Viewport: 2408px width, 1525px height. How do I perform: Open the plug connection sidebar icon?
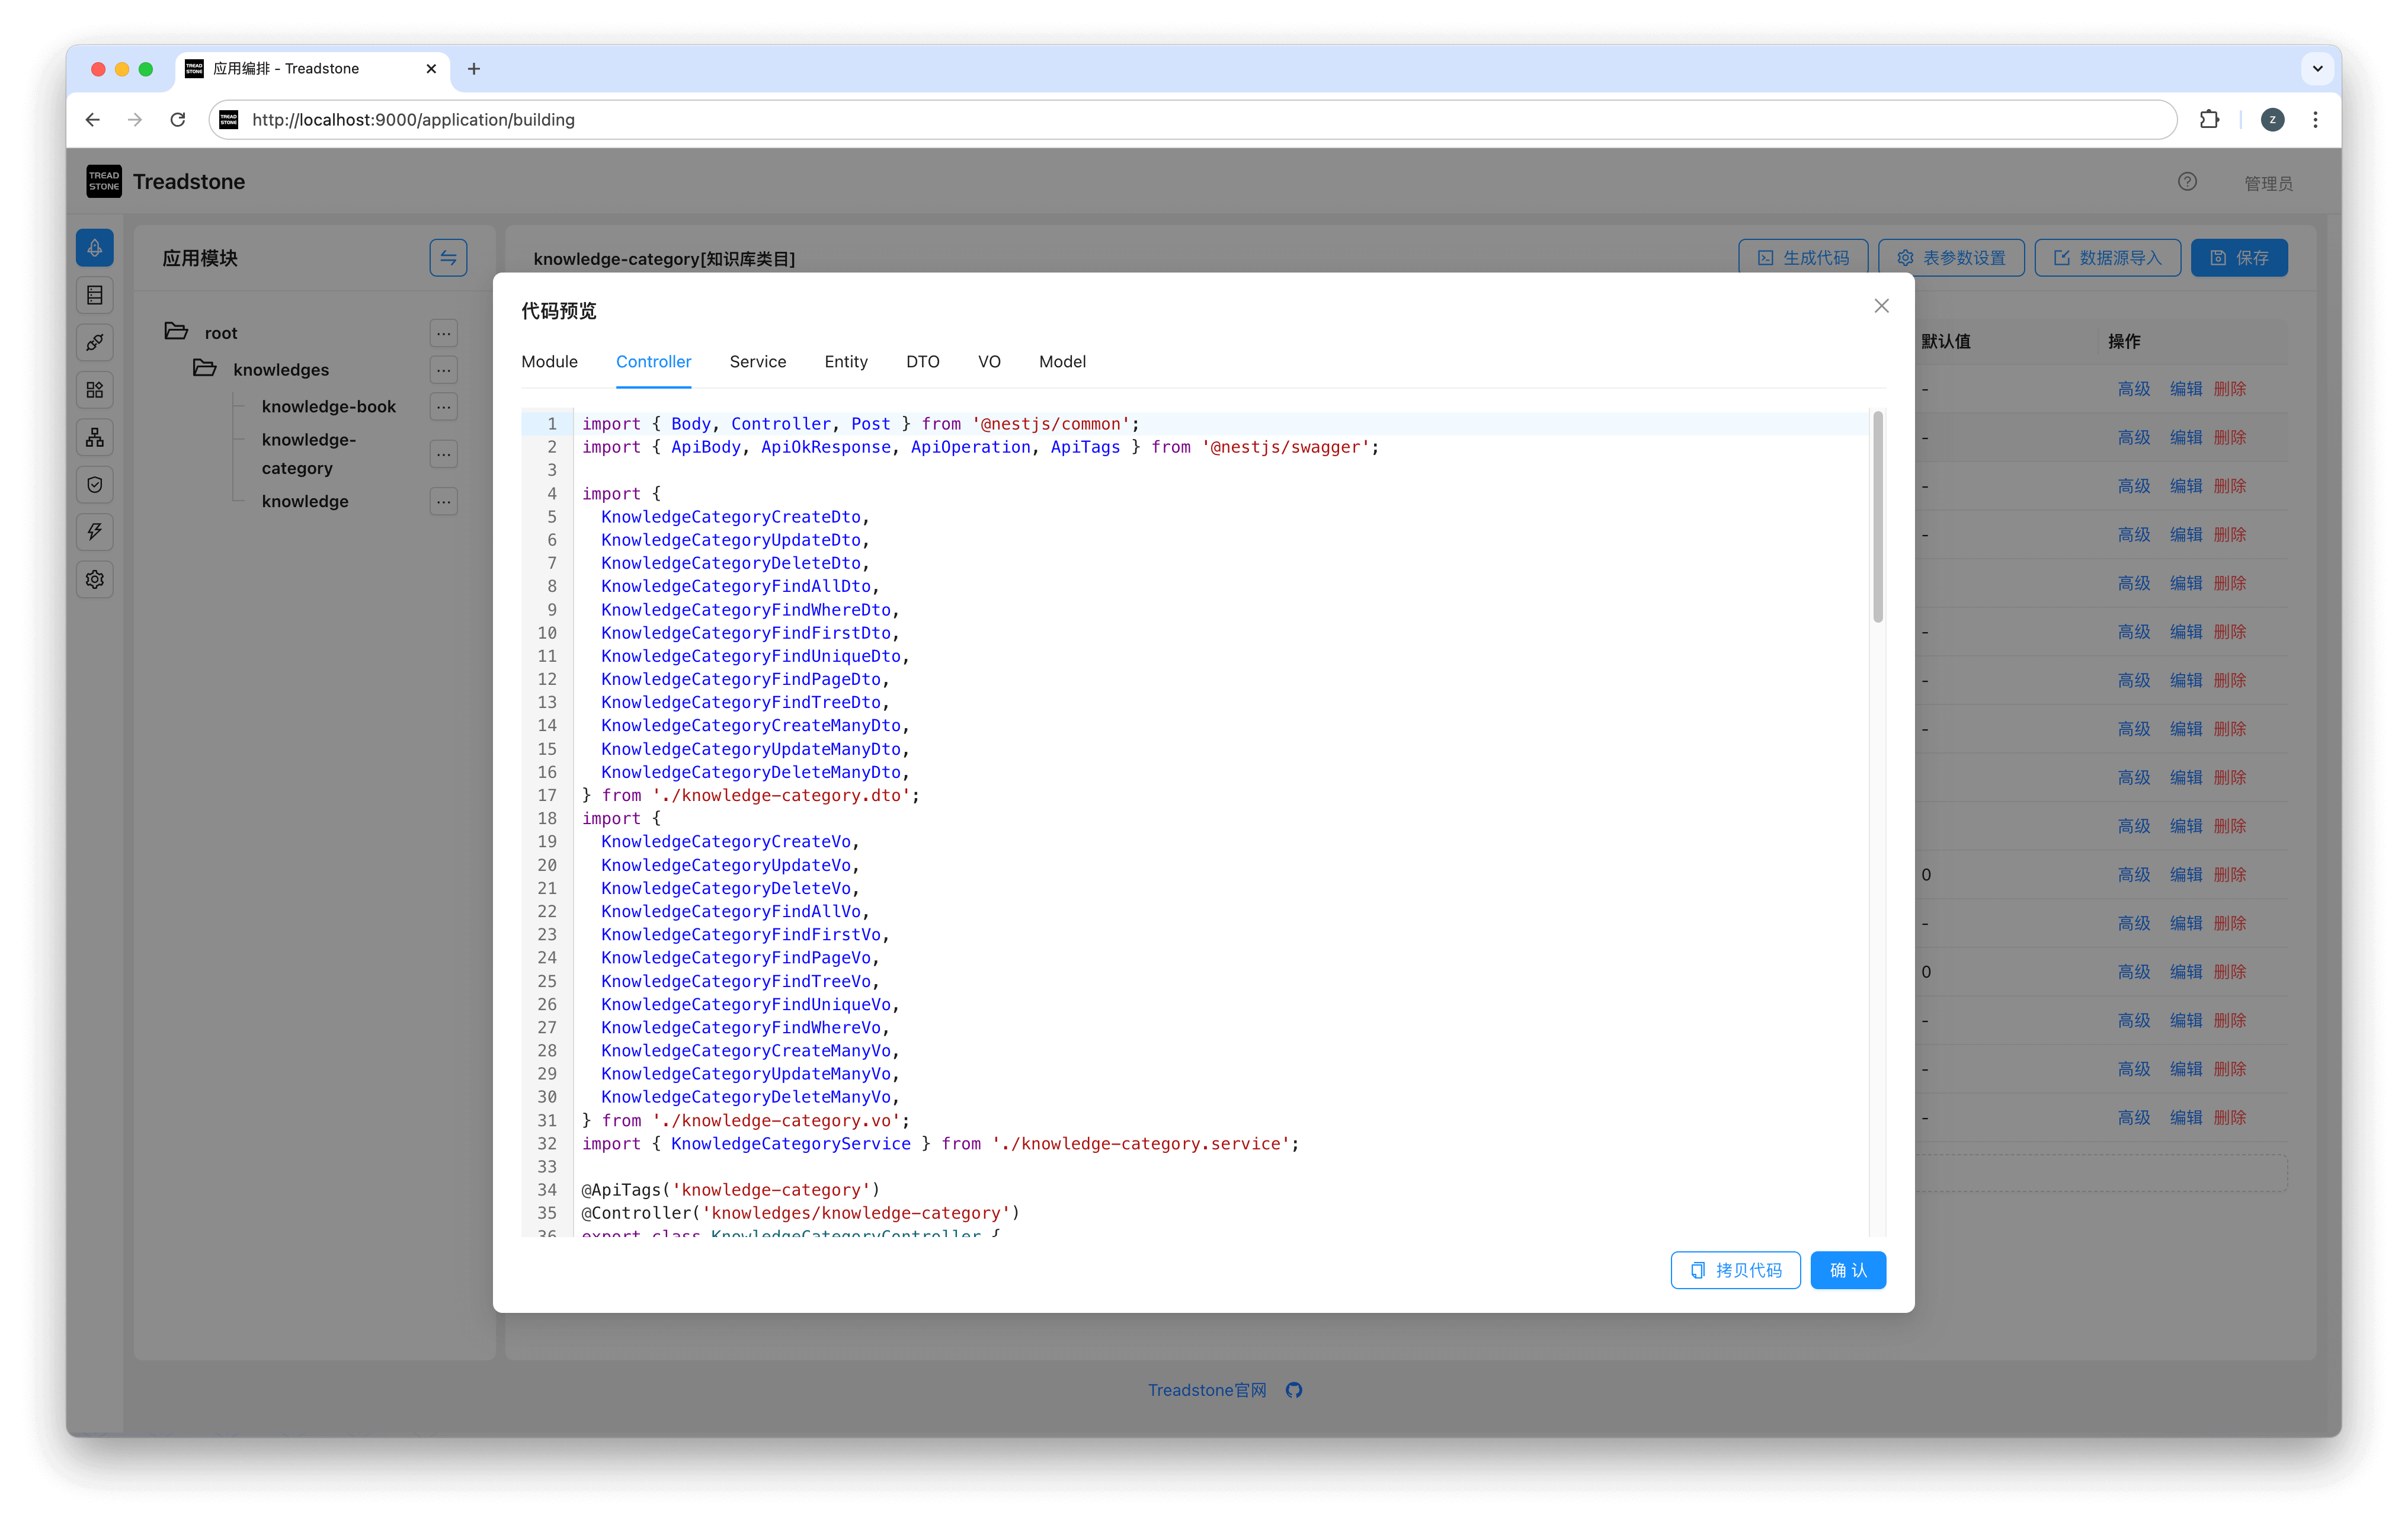point(95,343)
